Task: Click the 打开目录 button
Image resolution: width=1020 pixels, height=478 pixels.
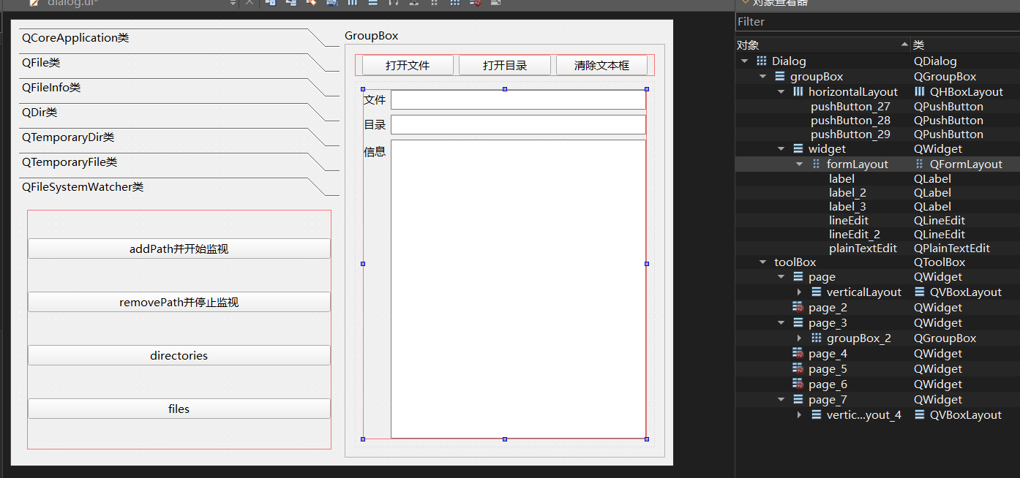Action: pyautogui.click(x=505, y=65)
